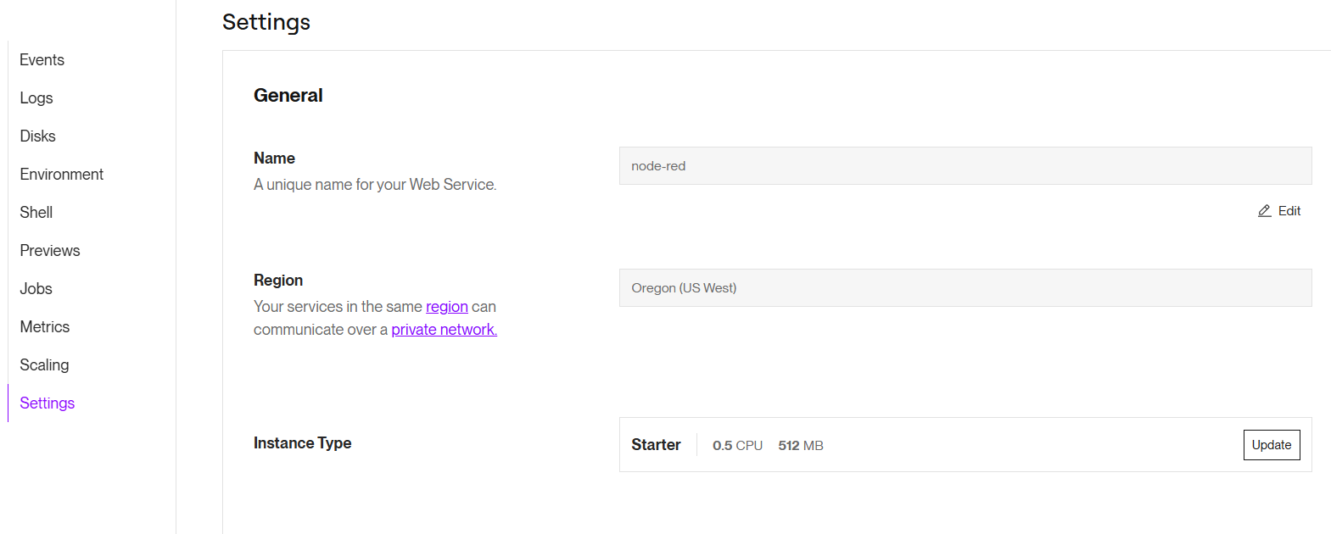Click the Oregon (US West) region field

click(965, 288)
